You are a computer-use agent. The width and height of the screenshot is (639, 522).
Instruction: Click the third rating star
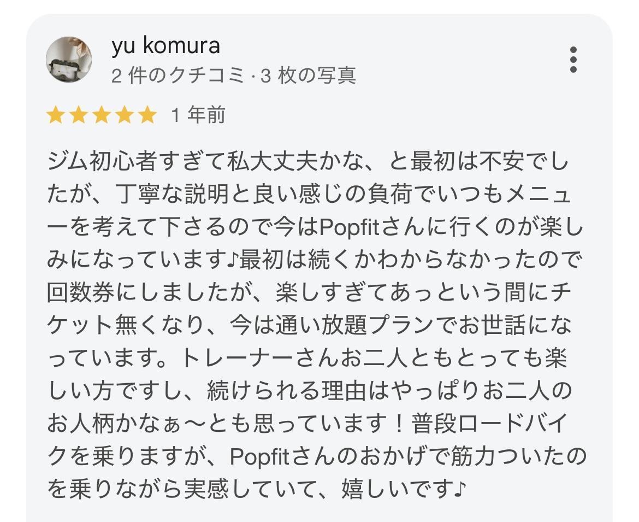(x=102, y=115)
